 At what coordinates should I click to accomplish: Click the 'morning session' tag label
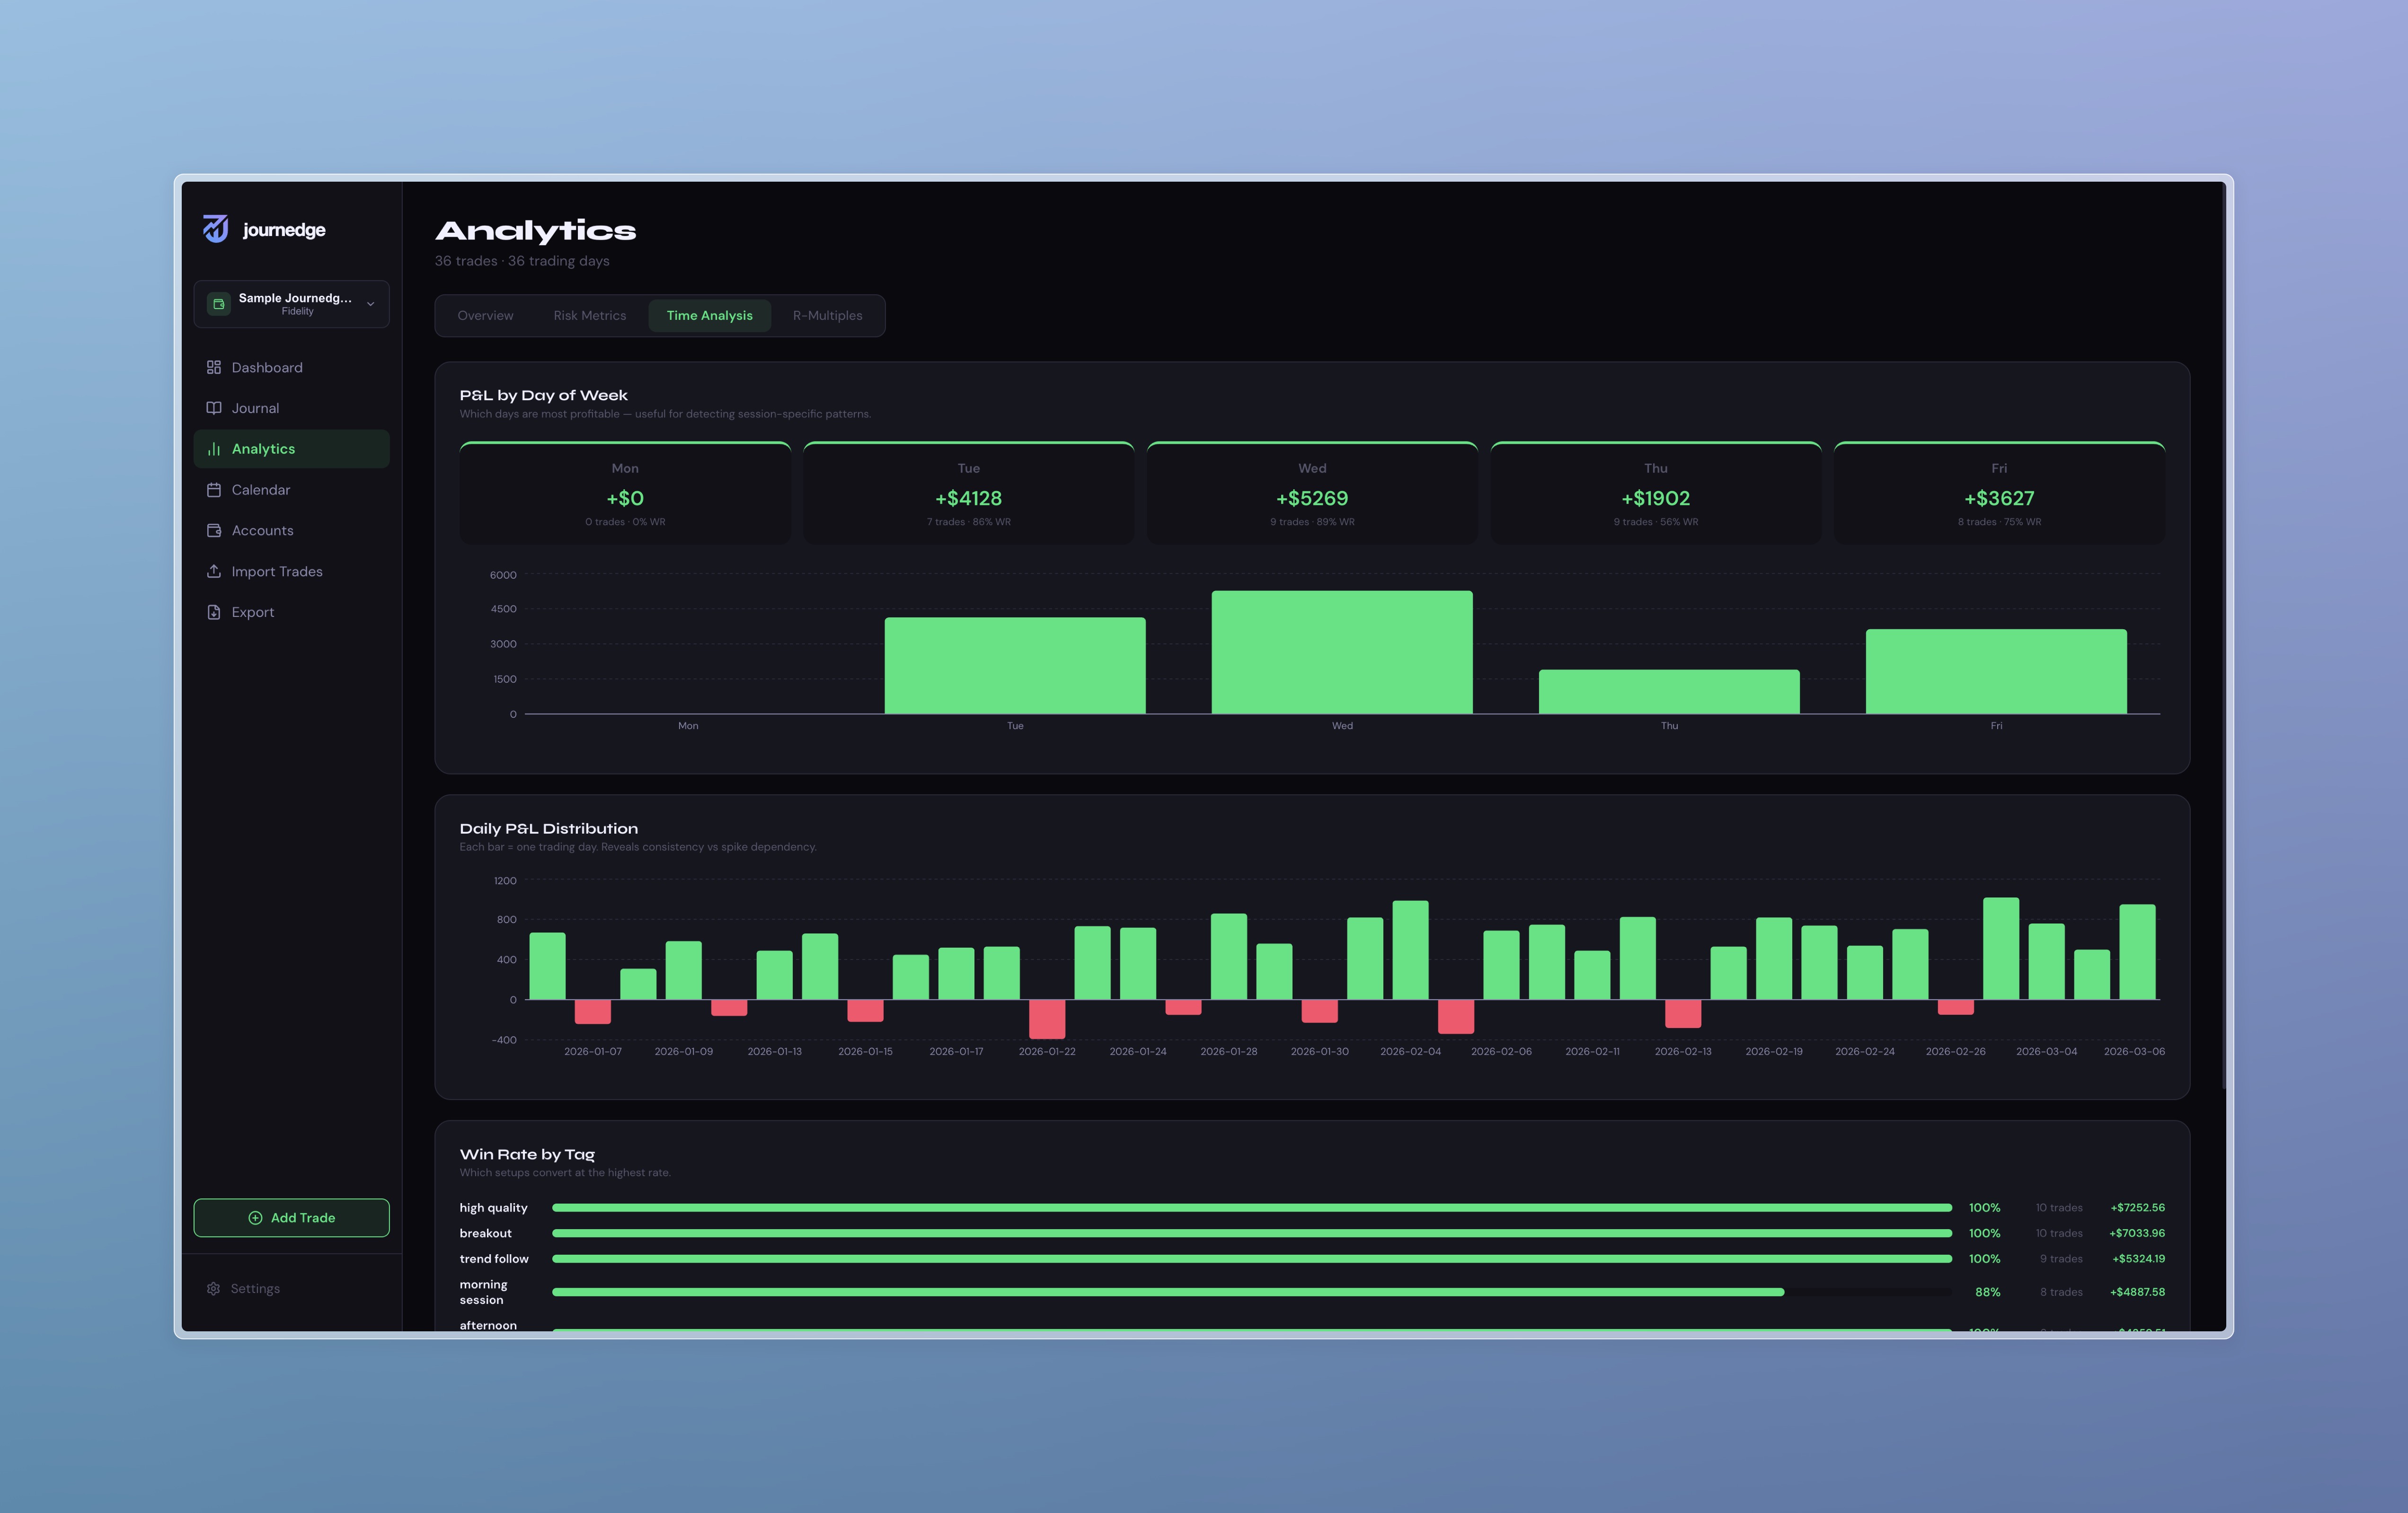click(x=484, y=1292)
